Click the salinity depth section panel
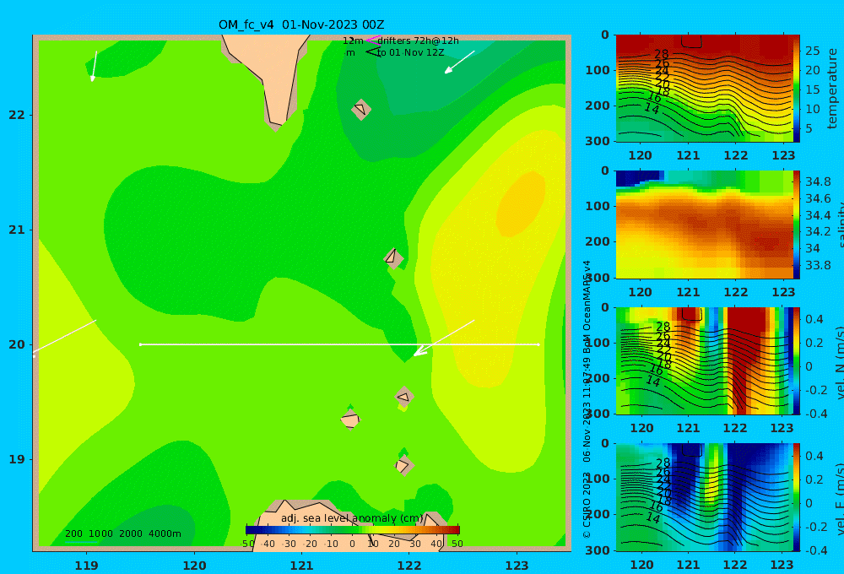The image size is (844, 574). pyautogui.click(x=704, y=225)
